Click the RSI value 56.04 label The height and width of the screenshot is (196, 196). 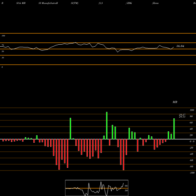point(180,46)
